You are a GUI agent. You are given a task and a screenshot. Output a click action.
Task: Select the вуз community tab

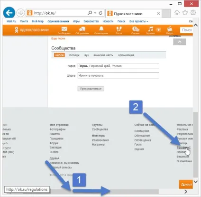tap(86, 55)
